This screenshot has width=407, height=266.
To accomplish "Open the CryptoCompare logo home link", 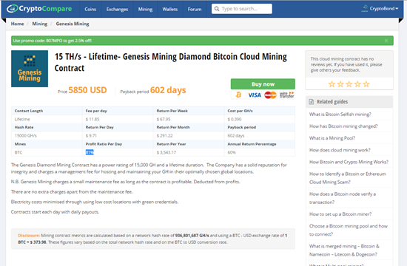I will point(39,9).
